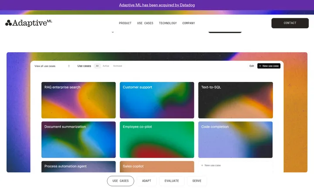
Task: Open the acquired by Datadog announcement link
Action: 157,5
